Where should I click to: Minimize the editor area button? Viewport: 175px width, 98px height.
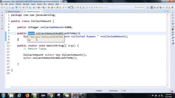click(165, 11)
